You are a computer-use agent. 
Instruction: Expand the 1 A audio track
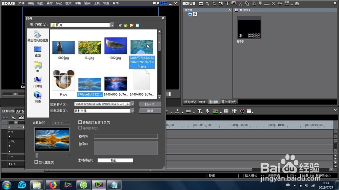[9, 164]
